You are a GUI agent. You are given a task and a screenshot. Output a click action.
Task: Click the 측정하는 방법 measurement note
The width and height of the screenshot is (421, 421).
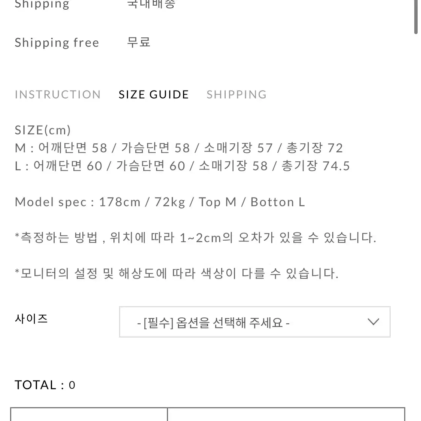click(195, 238)
